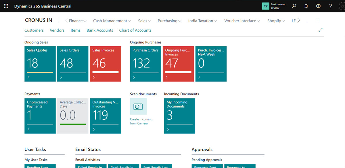
Task: Click the camera icon under Scan documents
Action: coord(138,106)
